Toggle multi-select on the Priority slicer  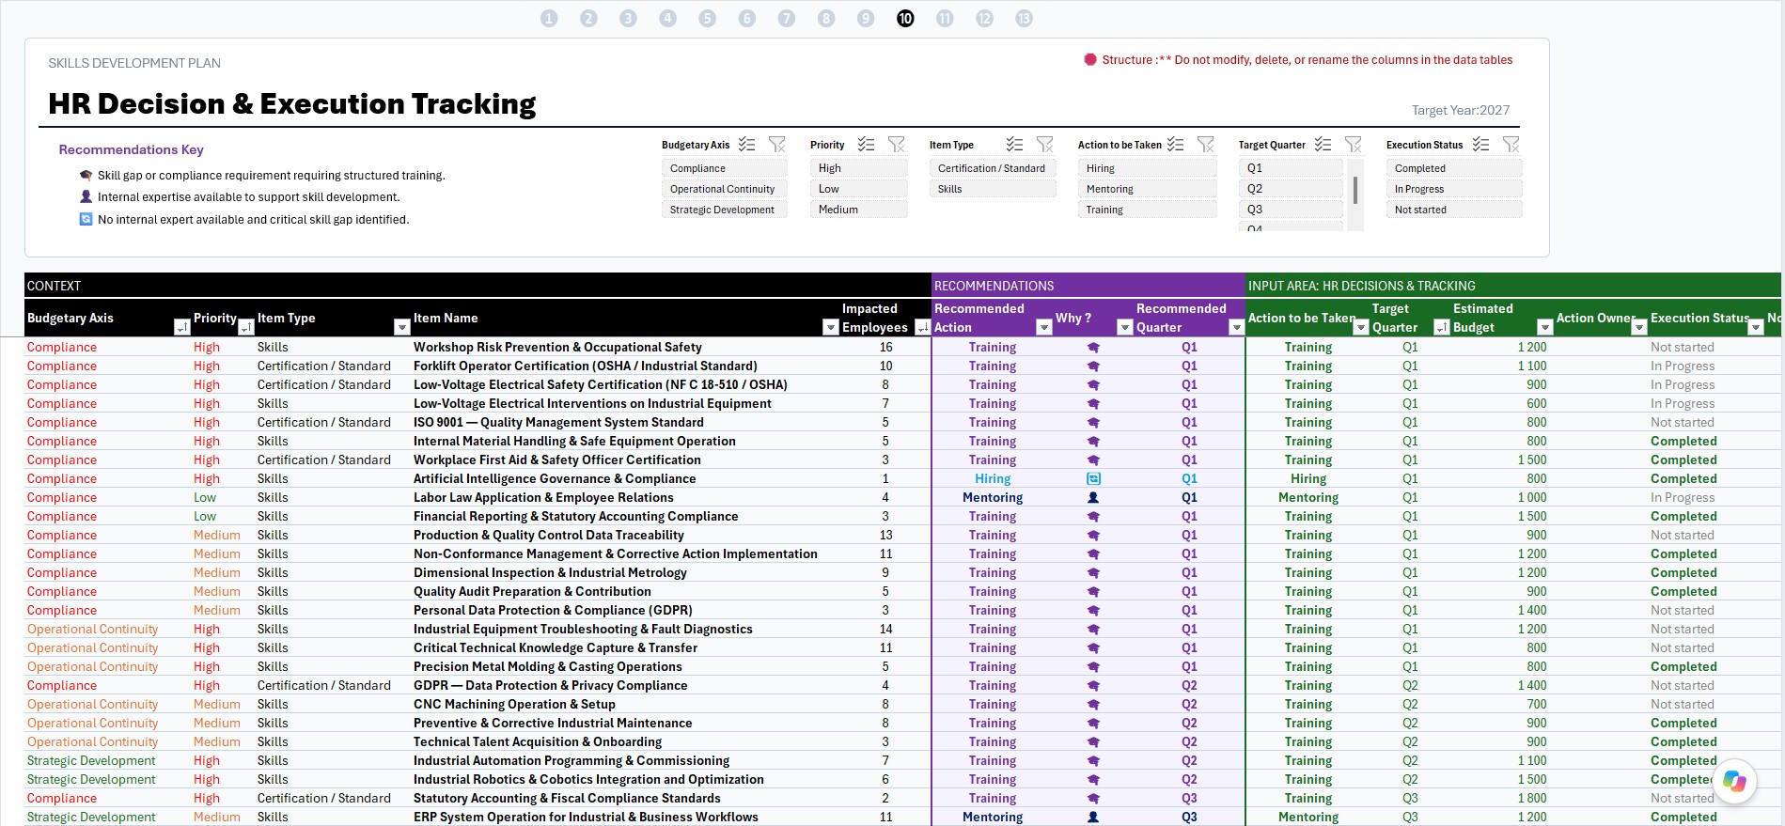point(866,144)
